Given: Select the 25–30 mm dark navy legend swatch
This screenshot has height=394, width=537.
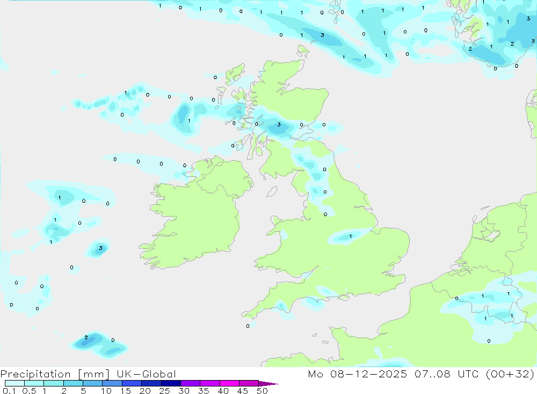Looking at the screenshot, I should pyautogui.click(x=171, y=383).
